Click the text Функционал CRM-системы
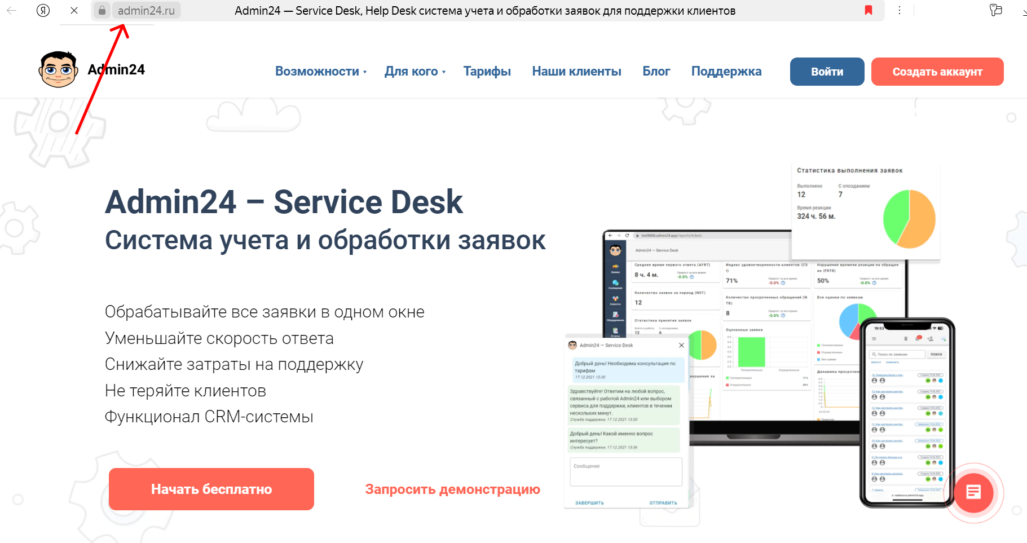This screenshot has height=543, width=1027. pos(209,417)
